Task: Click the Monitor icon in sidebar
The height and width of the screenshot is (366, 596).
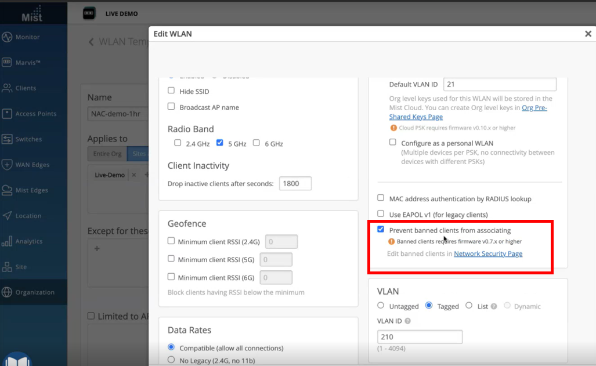Action: [8, 37]
